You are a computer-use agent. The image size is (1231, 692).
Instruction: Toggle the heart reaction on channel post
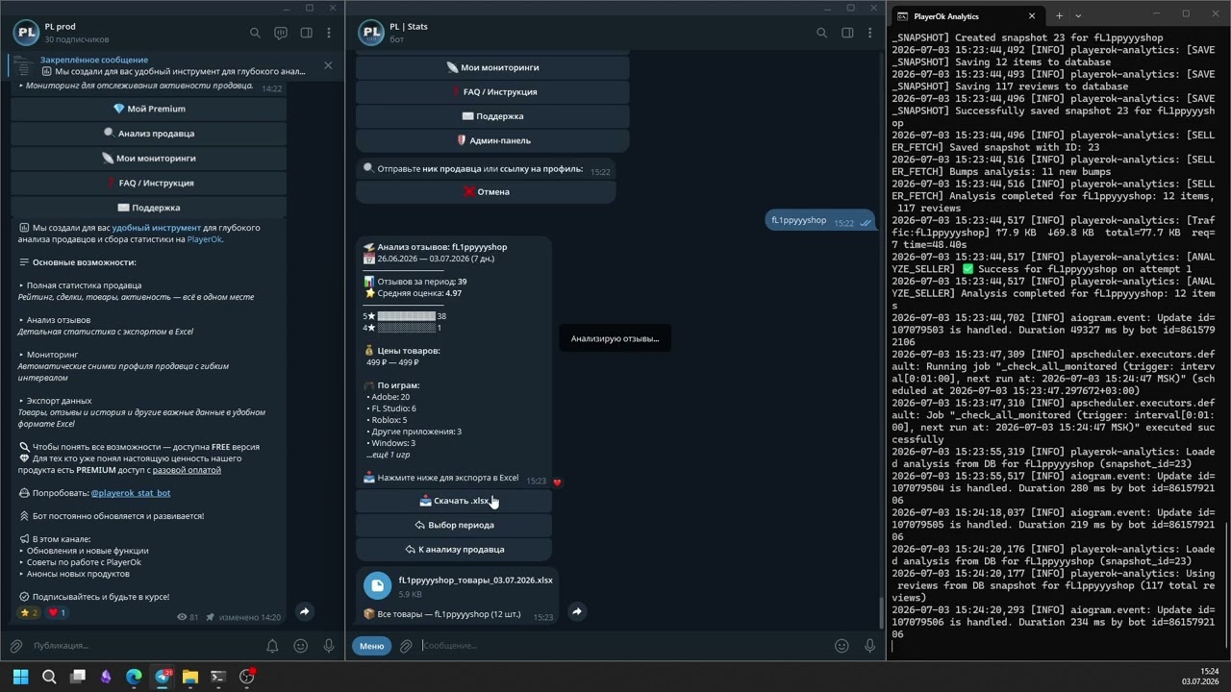click(57, 612)
